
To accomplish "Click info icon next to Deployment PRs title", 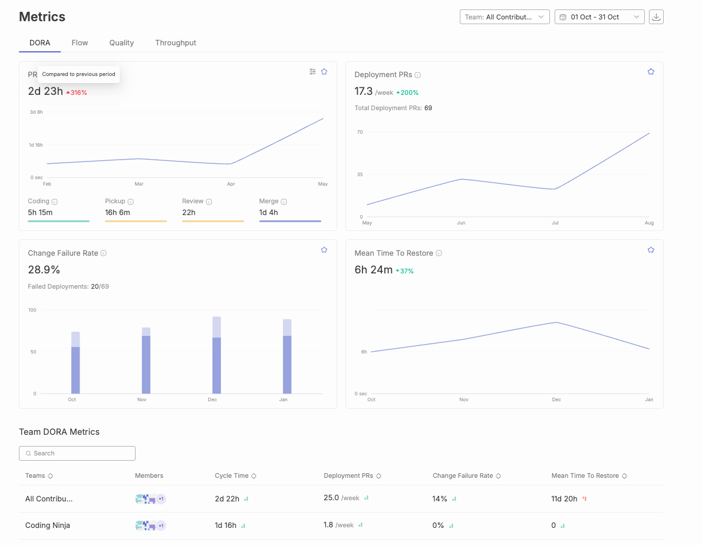I will pos(417,75).
